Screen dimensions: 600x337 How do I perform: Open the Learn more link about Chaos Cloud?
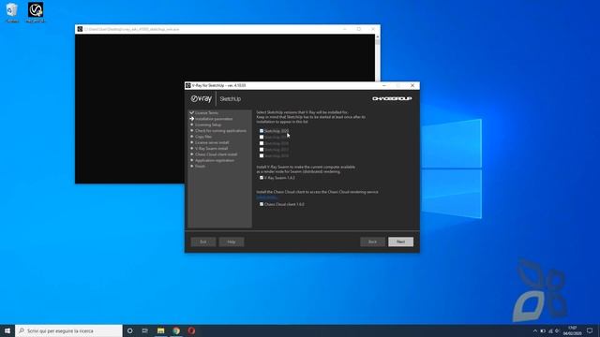266,198
